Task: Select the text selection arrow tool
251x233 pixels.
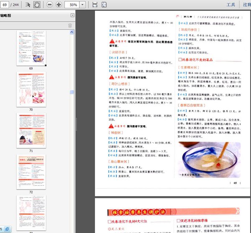Action: [28, 5]
